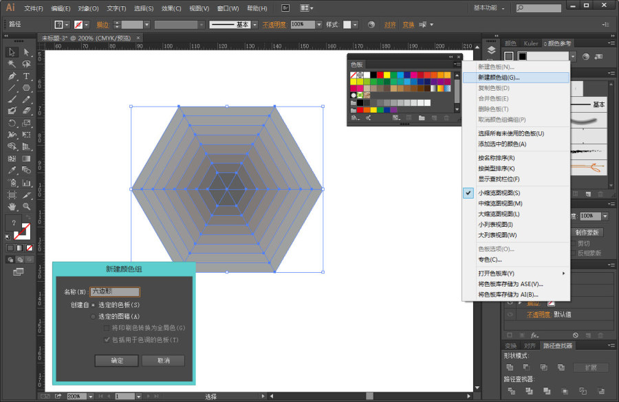Select the Paintbrush tool
This screenshot has height=402, width=619.
(12, 100)
